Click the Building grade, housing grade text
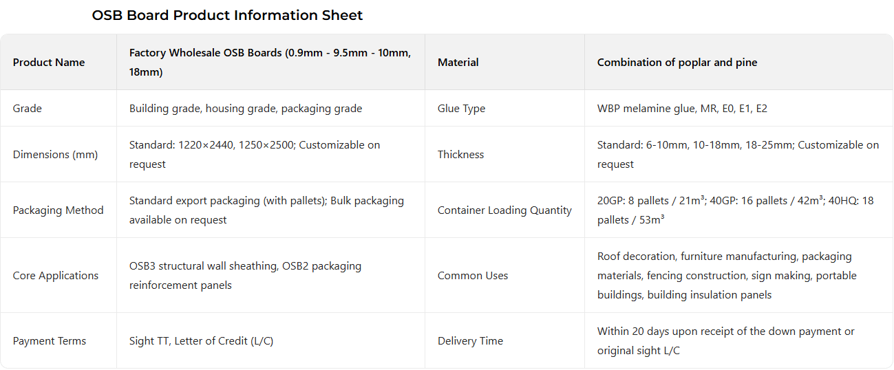894x370 pixels. pos(246,109)
